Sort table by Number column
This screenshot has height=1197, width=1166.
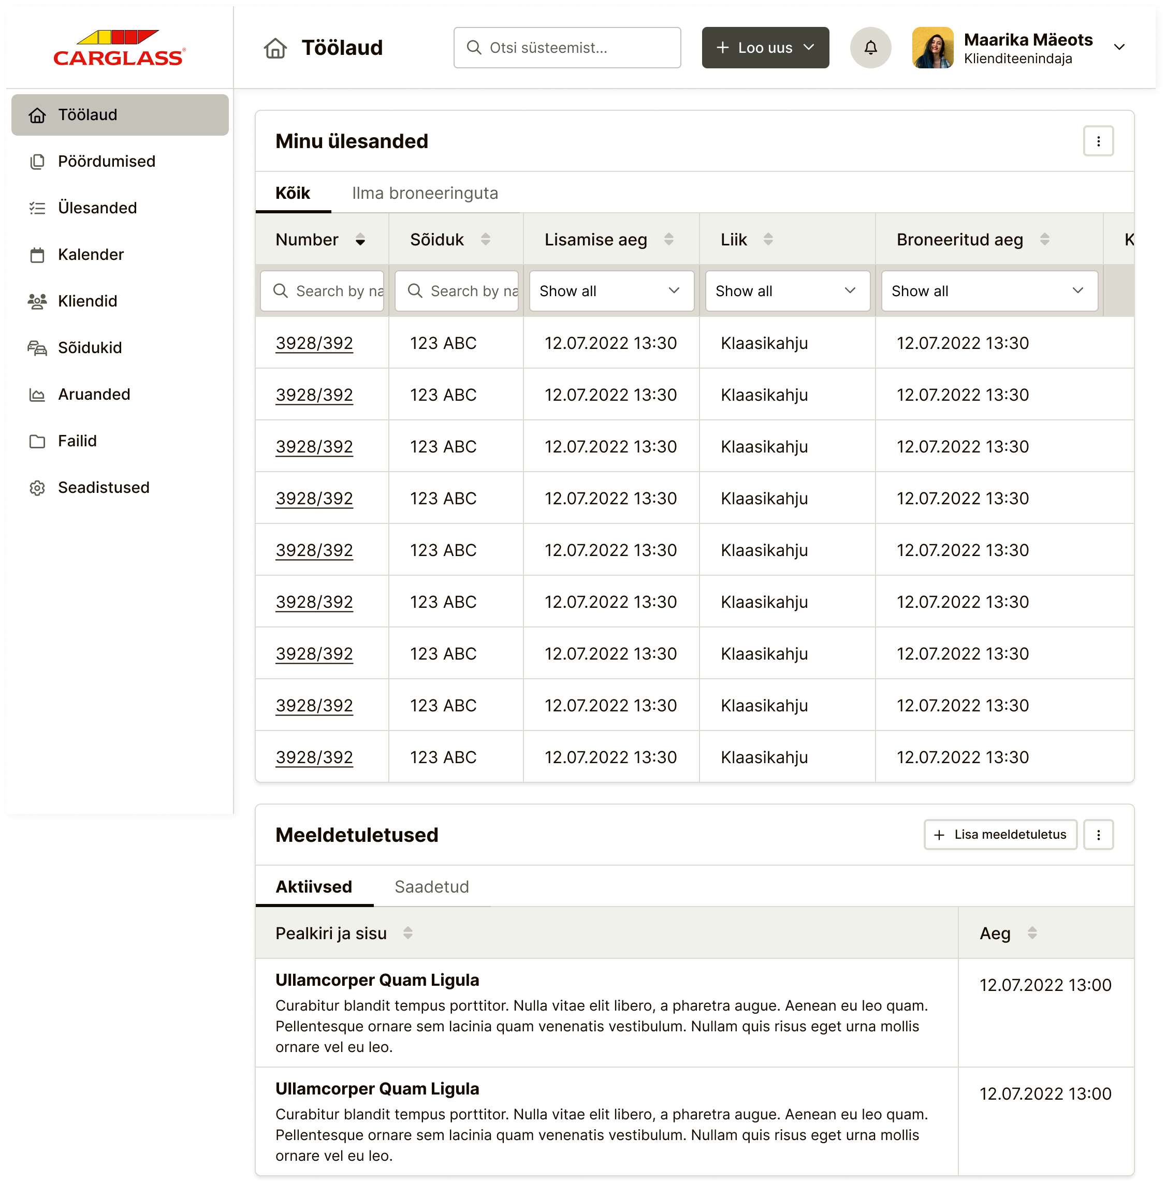coord(360,239)
